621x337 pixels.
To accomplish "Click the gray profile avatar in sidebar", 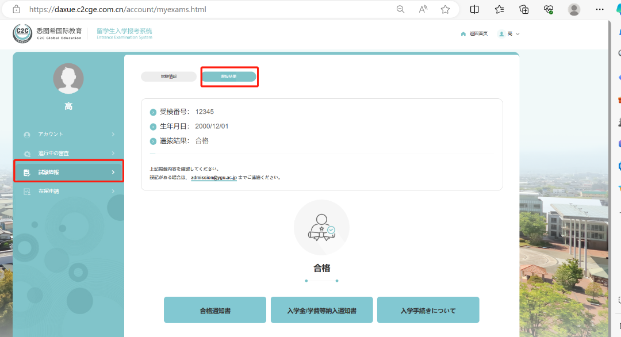I will (68, 78).
